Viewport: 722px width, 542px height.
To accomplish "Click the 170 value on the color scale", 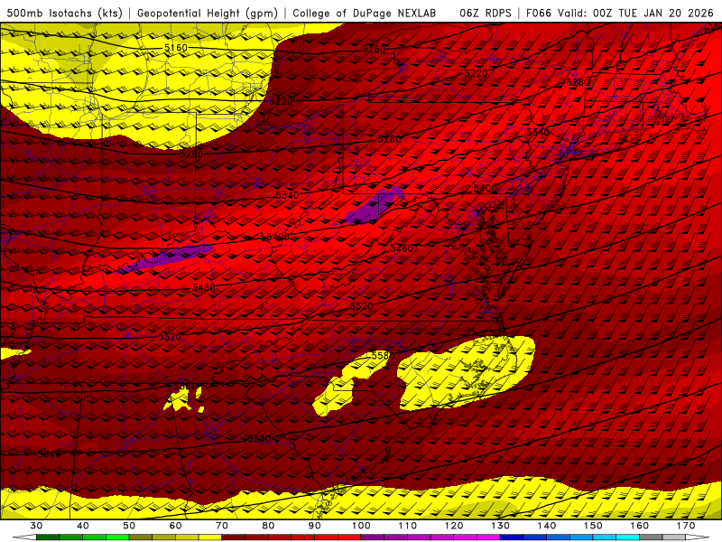I will coord(687,526).
